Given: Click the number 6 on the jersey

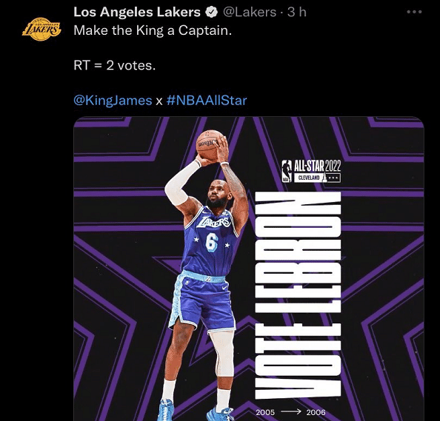Looking at the screenshot, I should tap(212, 243).
